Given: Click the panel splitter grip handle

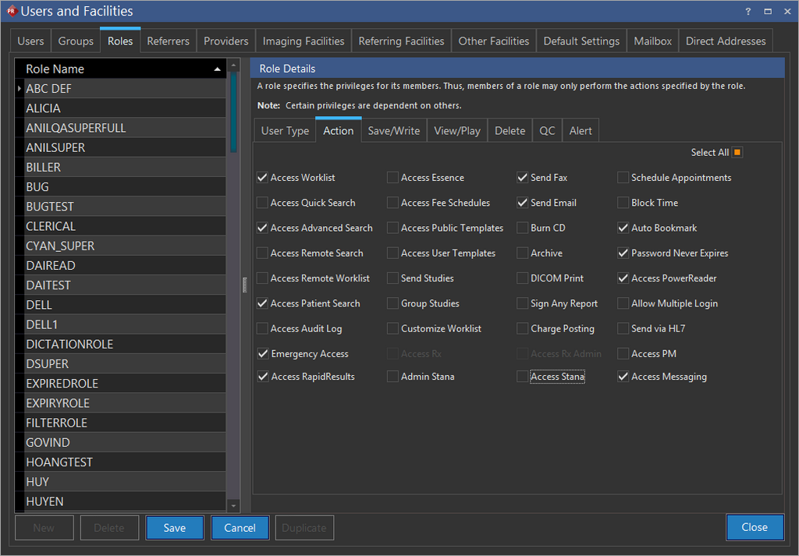Looking at the screenshot, I should [243, 285].
